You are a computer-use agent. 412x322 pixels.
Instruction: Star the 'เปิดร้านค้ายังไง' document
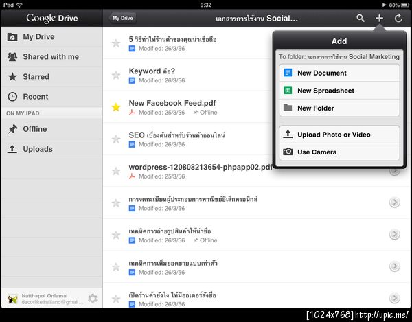click(116, 299)
